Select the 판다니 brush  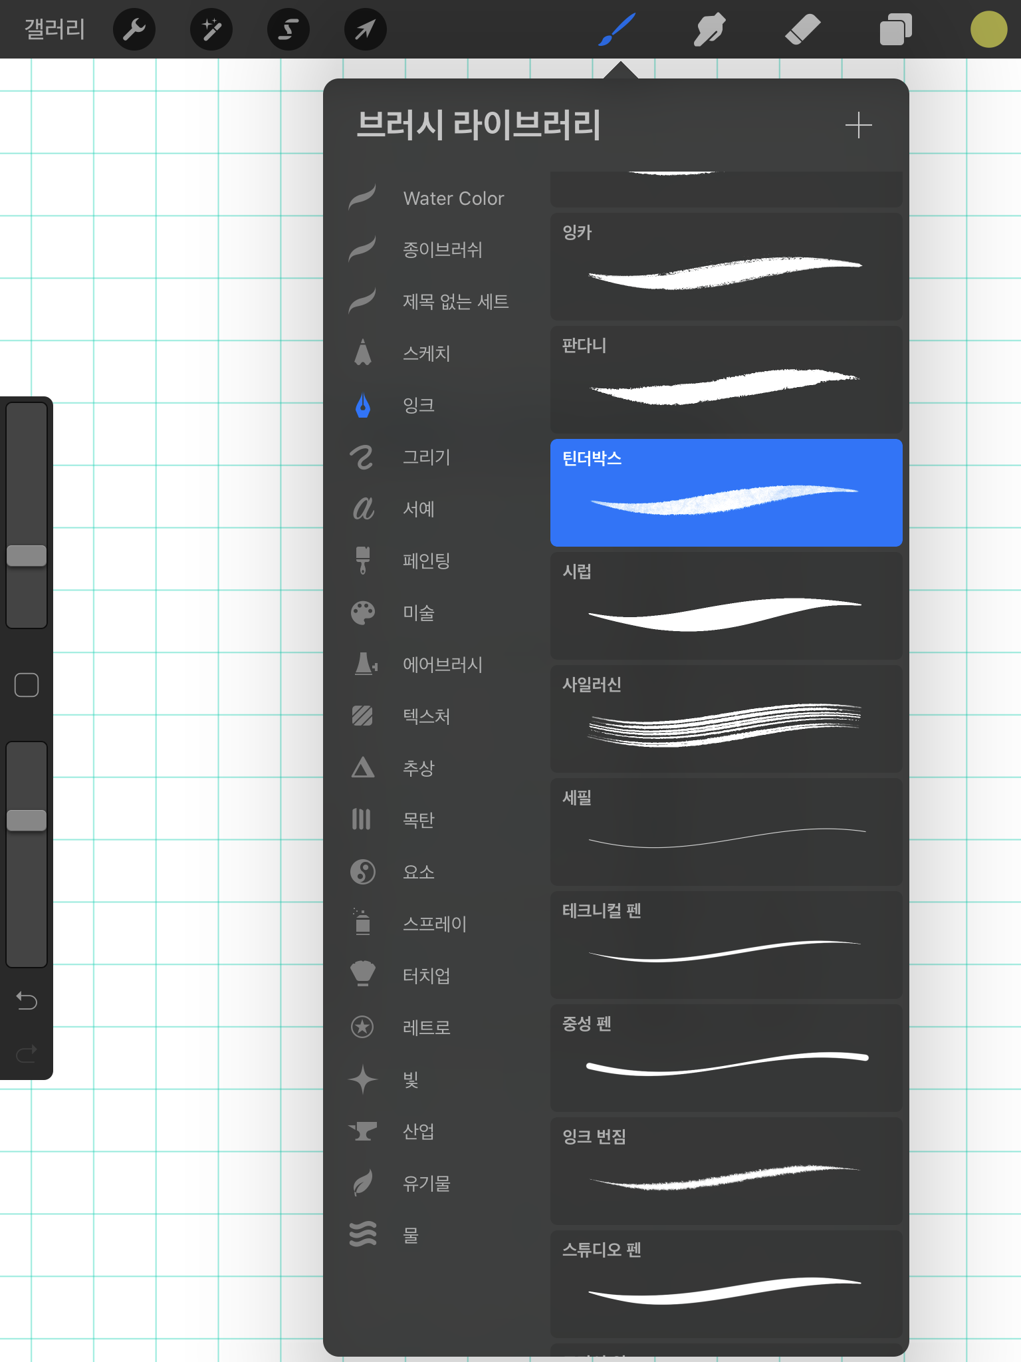pos(726,380)
